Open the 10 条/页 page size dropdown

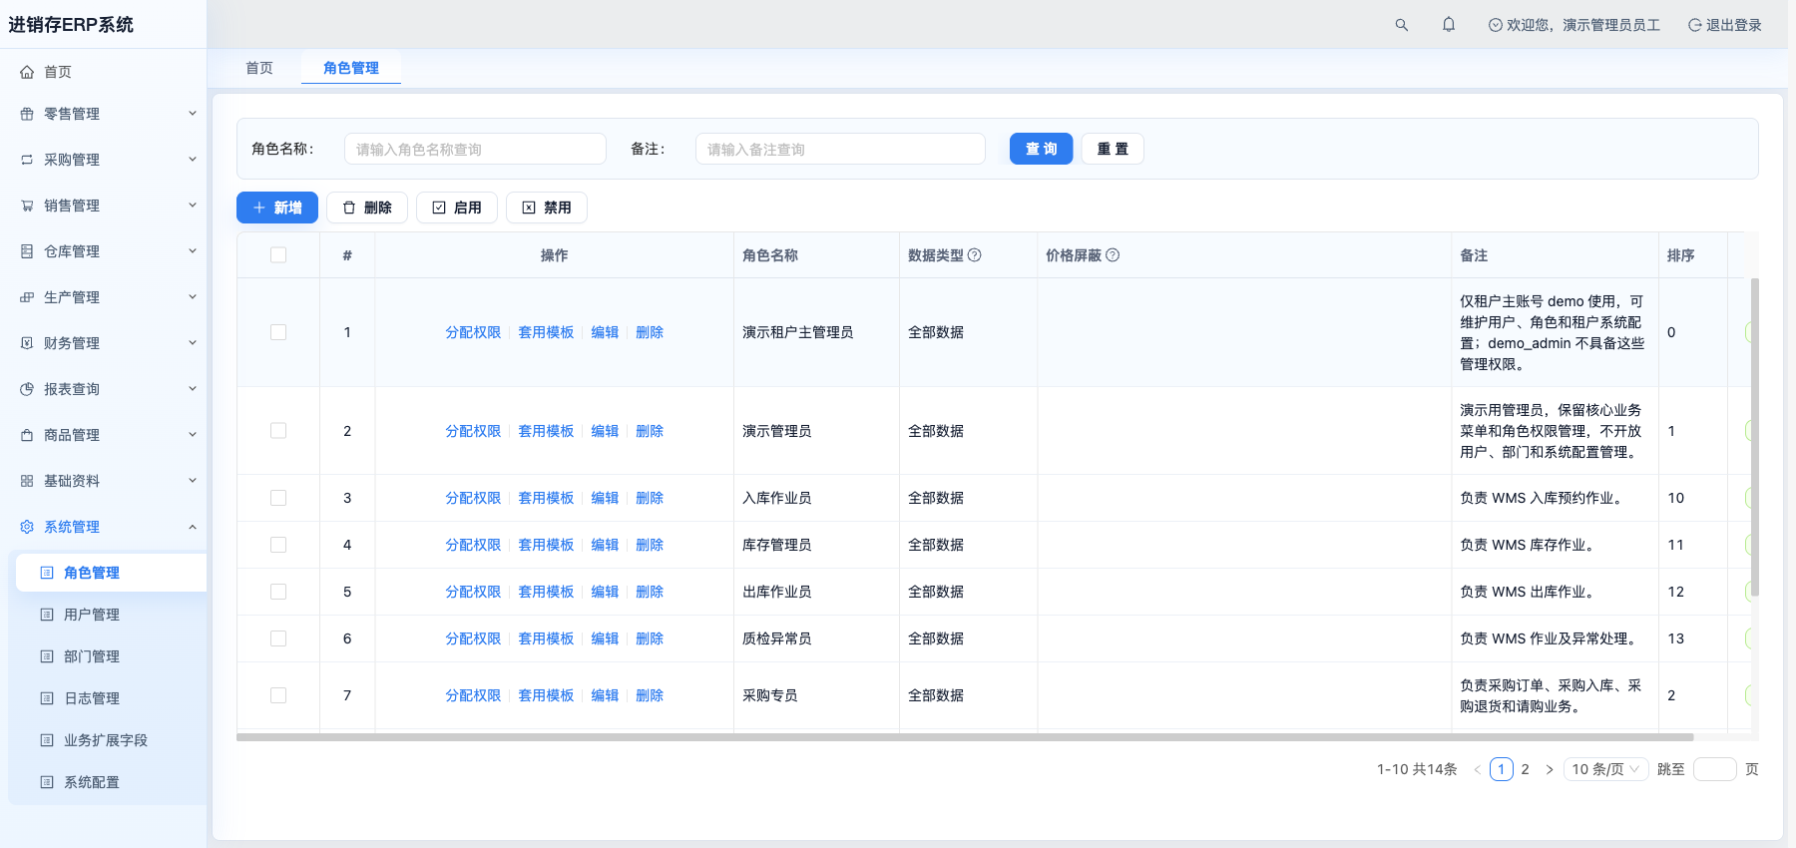pos(1605,769)
